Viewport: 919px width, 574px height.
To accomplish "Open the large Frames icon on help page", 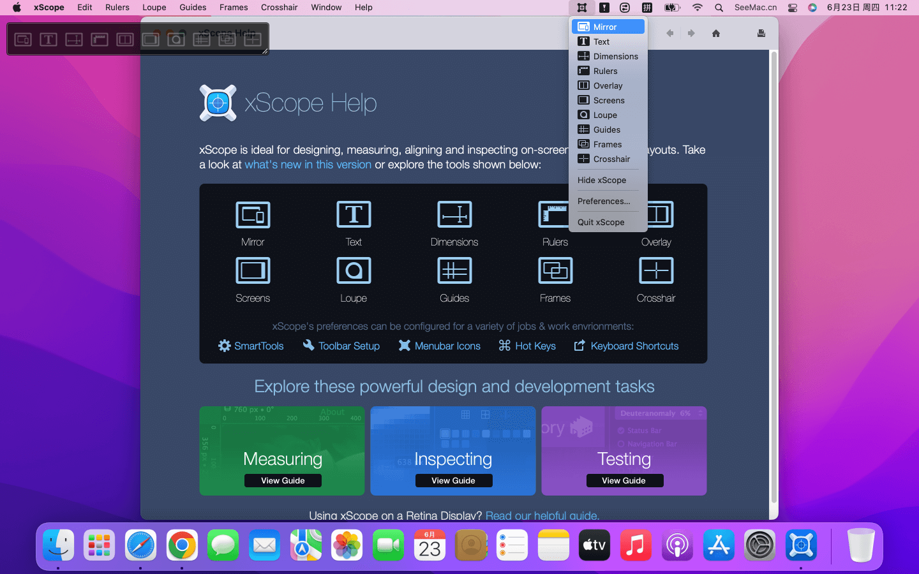I will [555, 270].
